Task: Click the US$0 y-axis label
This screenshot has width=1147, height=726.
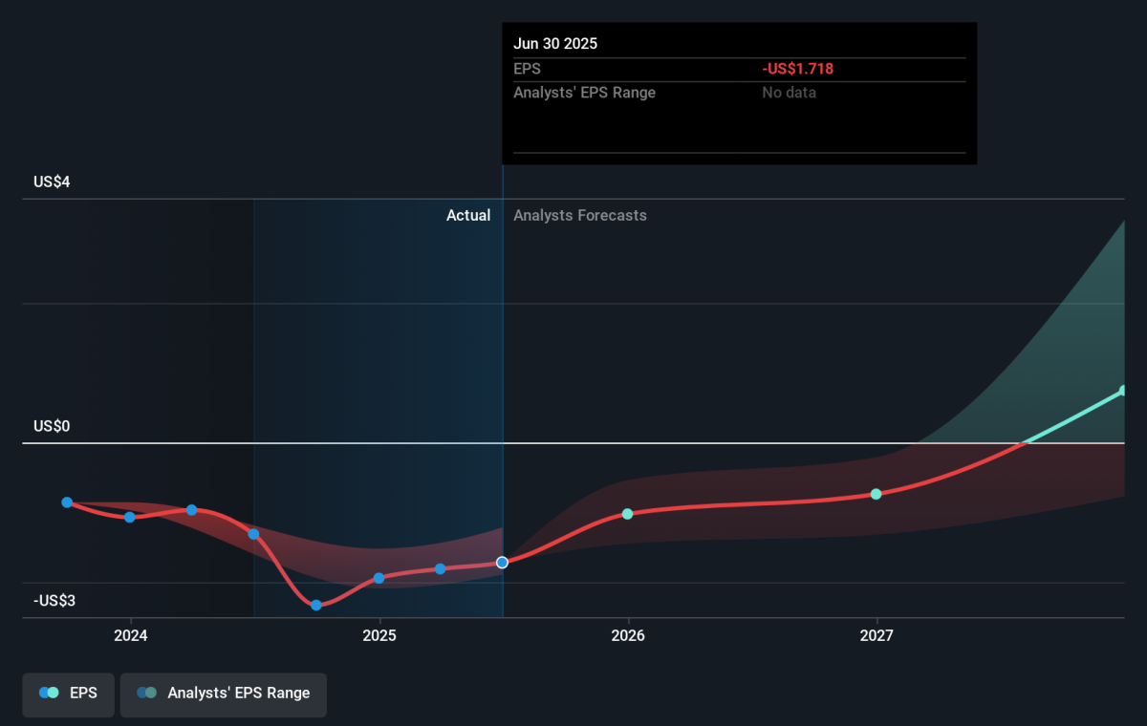Action: click(52, 426)
